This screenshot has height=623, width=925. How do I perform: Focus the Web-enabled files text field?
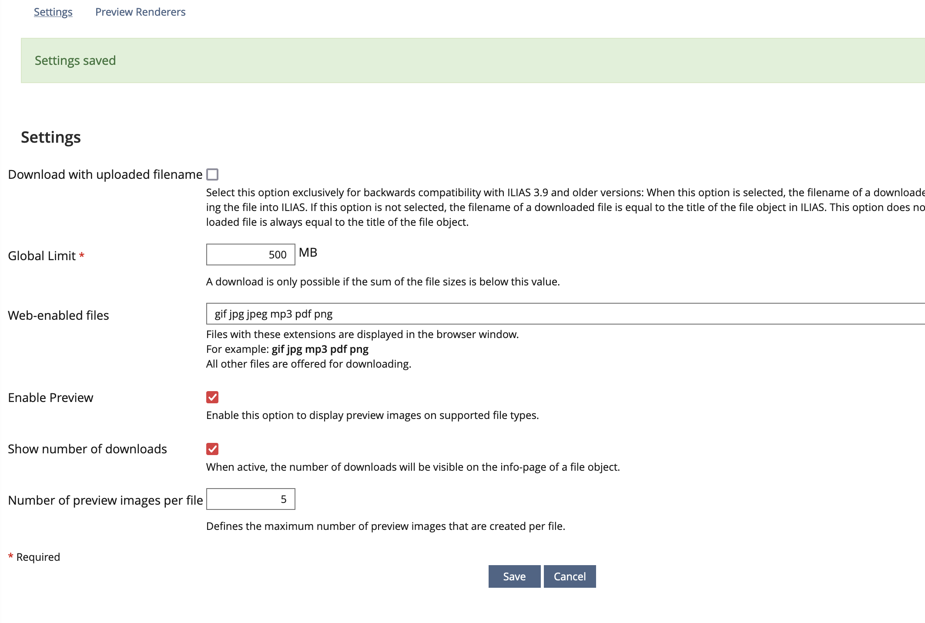tap(565, 314)
